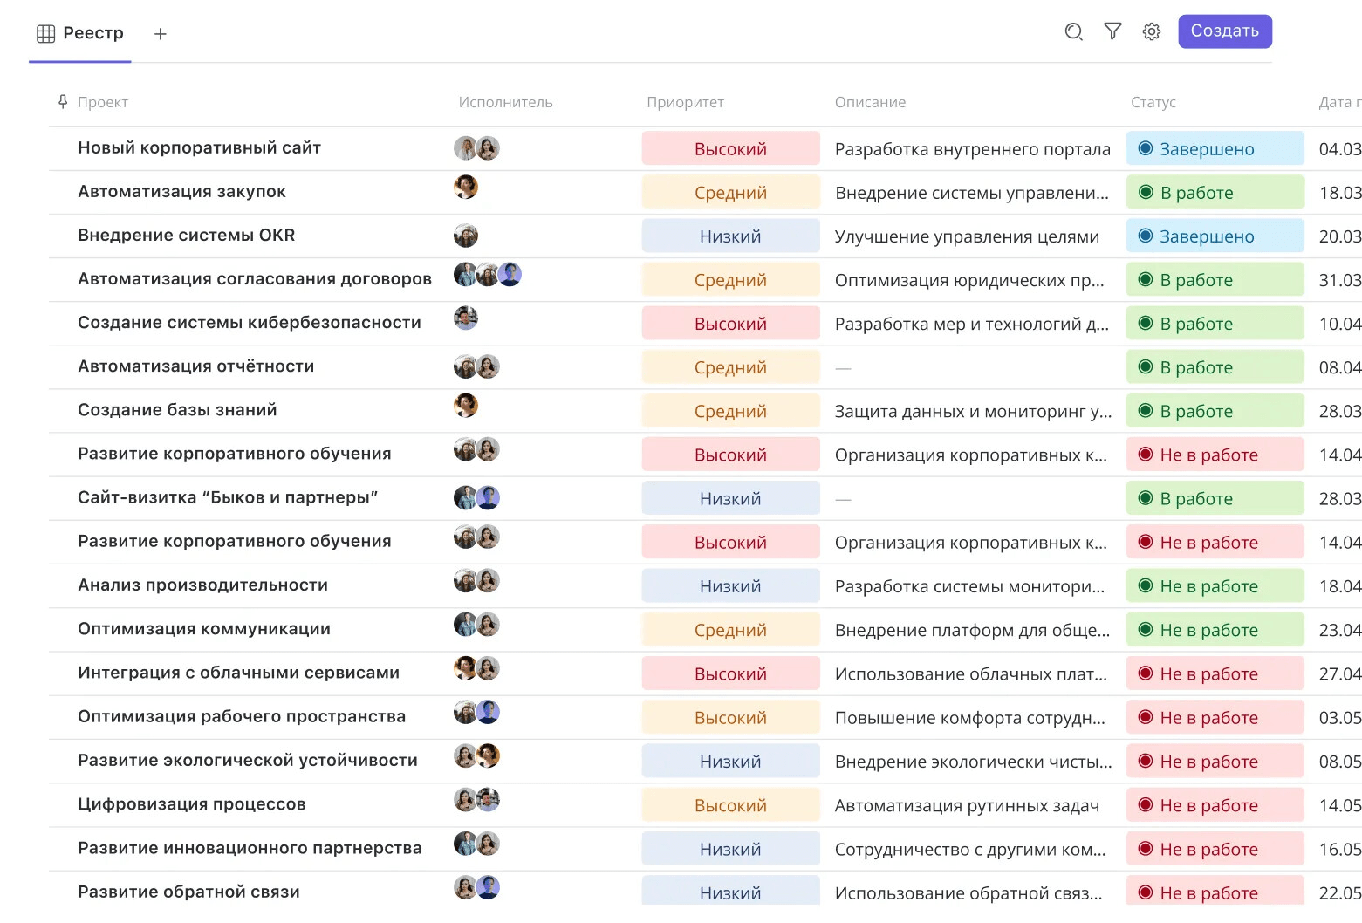The image size is (1362, 923).
Task: Click the Статус column header
Action: click(1153, 102)
